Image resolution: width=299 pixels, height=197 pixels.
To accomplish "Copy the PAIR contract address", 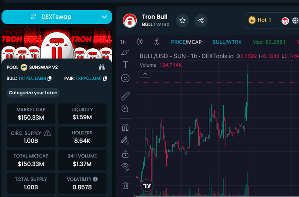I will (x=105, y=79).
